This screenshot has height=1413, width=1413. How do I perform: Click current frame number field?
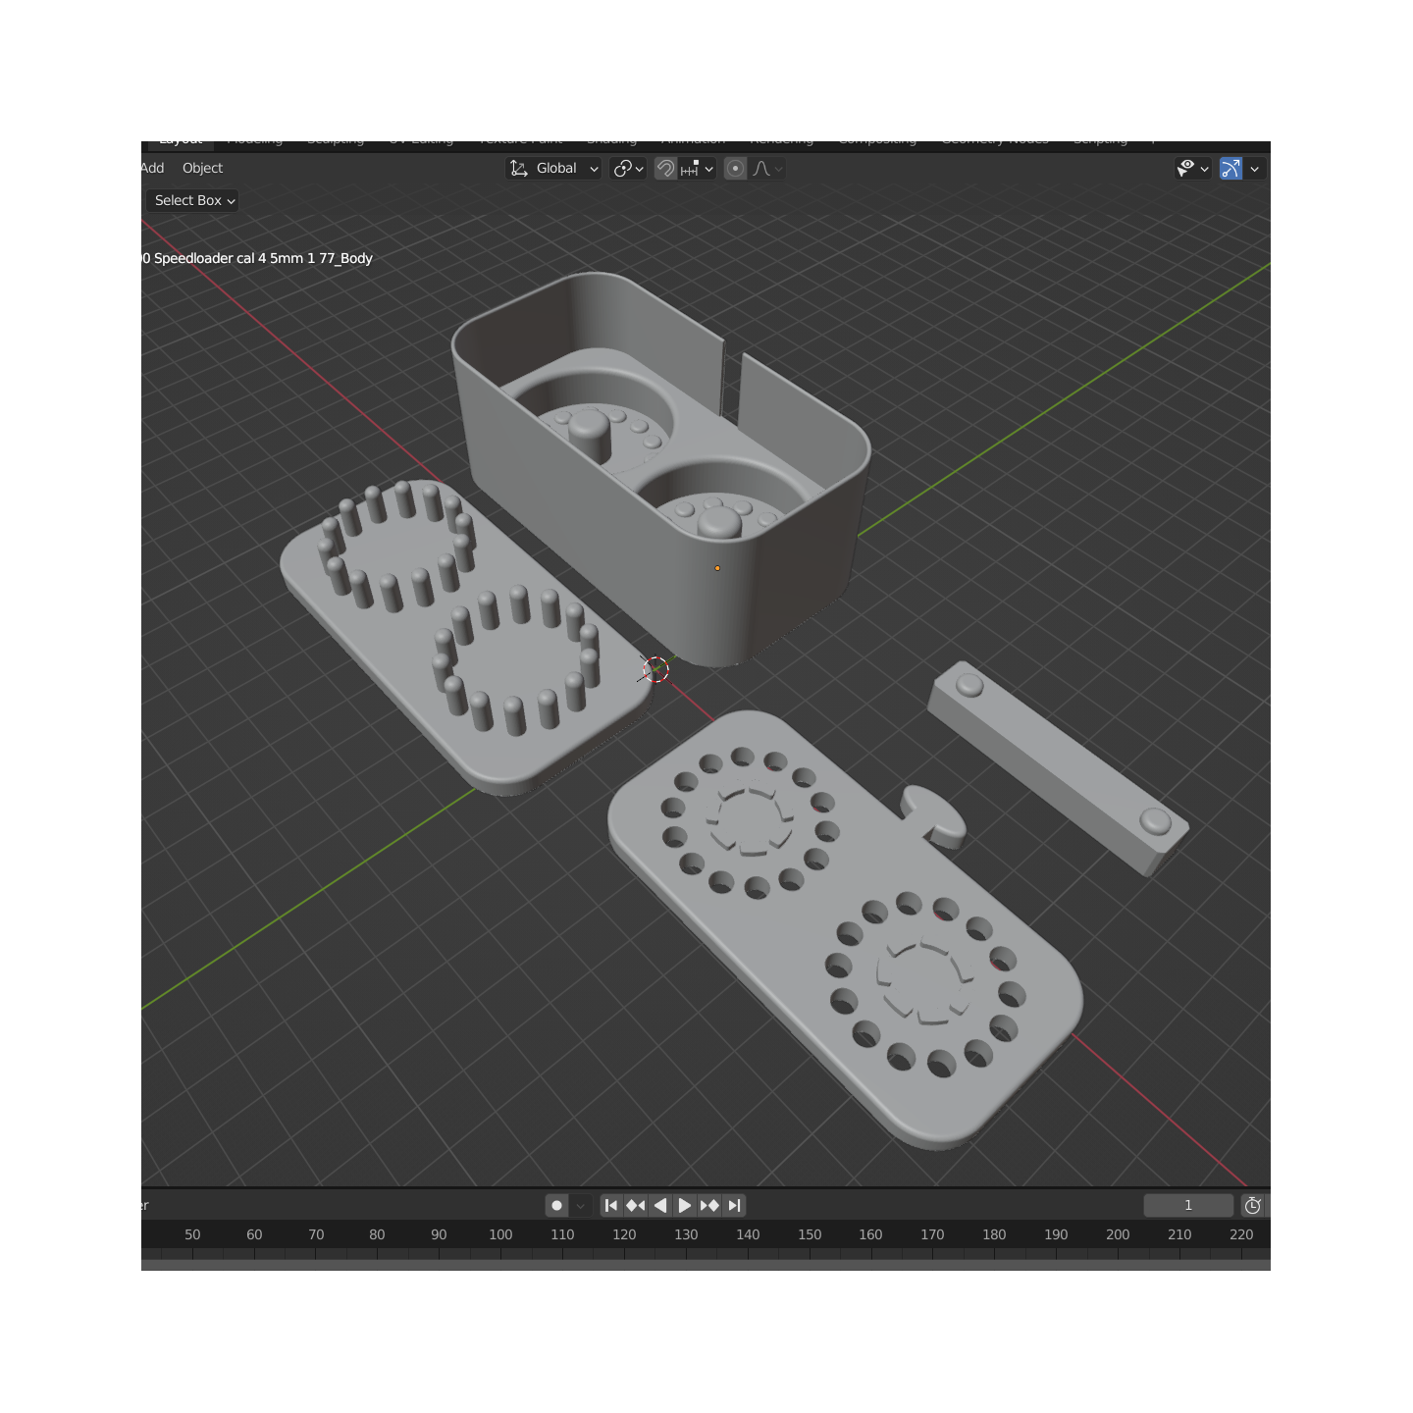[1188, 1205]
